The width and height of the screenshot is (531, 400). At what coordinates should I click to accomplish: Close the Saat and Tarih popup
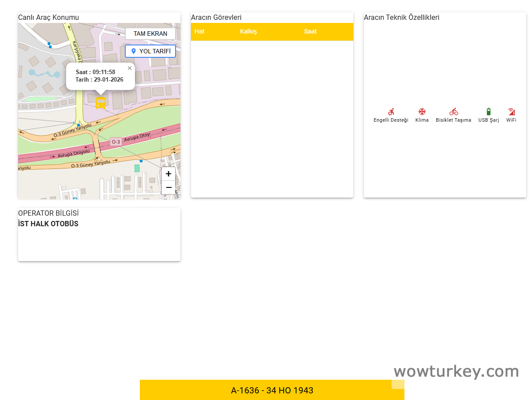130,68
